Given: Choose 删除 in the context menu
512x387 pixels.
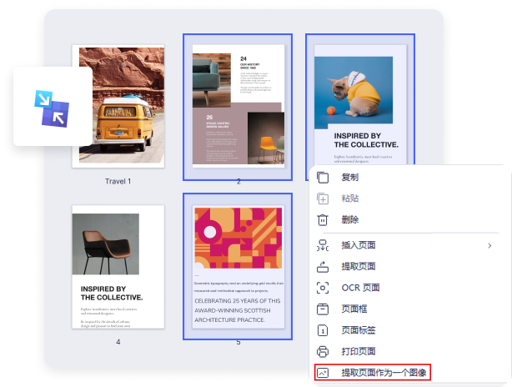Looking at the screenshot, I should (350, 220).
